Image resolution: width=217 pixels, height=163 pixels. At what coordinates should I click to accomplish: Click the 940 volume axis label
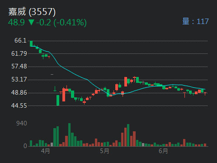click(x=22, y=124)
